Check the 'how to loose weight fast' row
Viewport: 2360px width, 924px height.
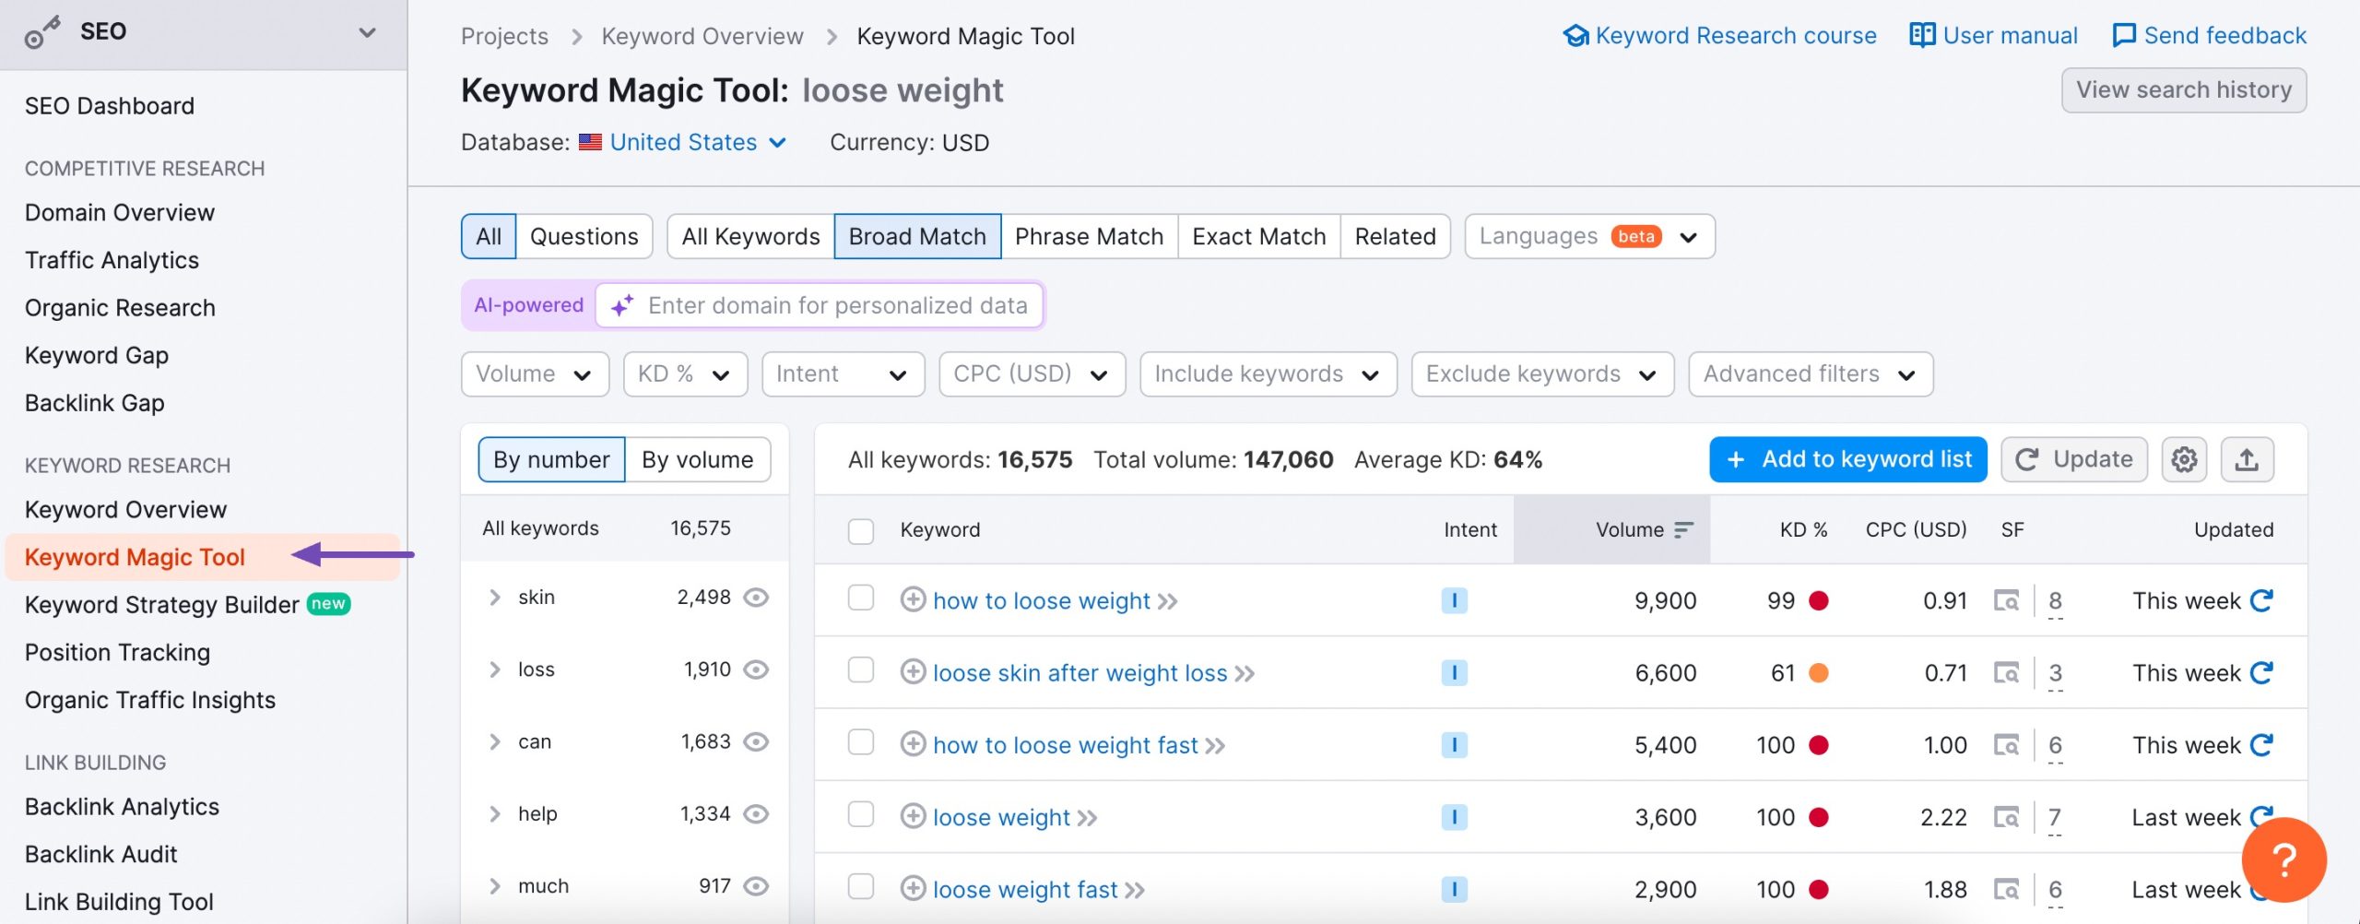pyautogui.click(x=861, y=741)
